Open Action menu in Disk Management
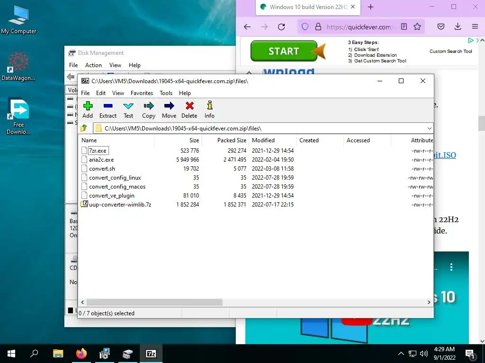This screenshot has width=485, height=363. click(x=93, y=65)
